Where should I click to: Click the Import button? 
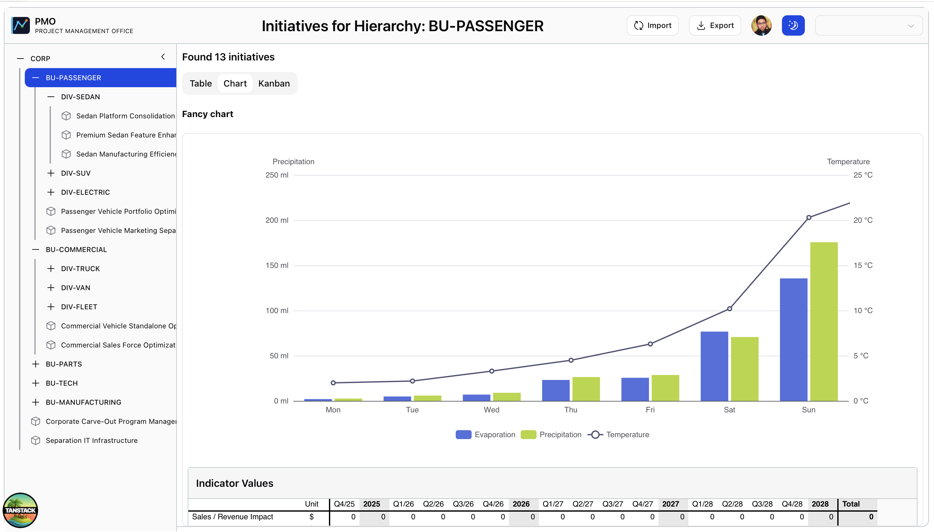(652, 25)
